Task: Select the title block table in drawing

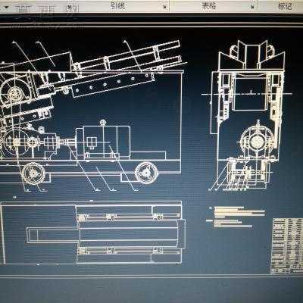Action: pyautogui.click(x=288, y=246)
